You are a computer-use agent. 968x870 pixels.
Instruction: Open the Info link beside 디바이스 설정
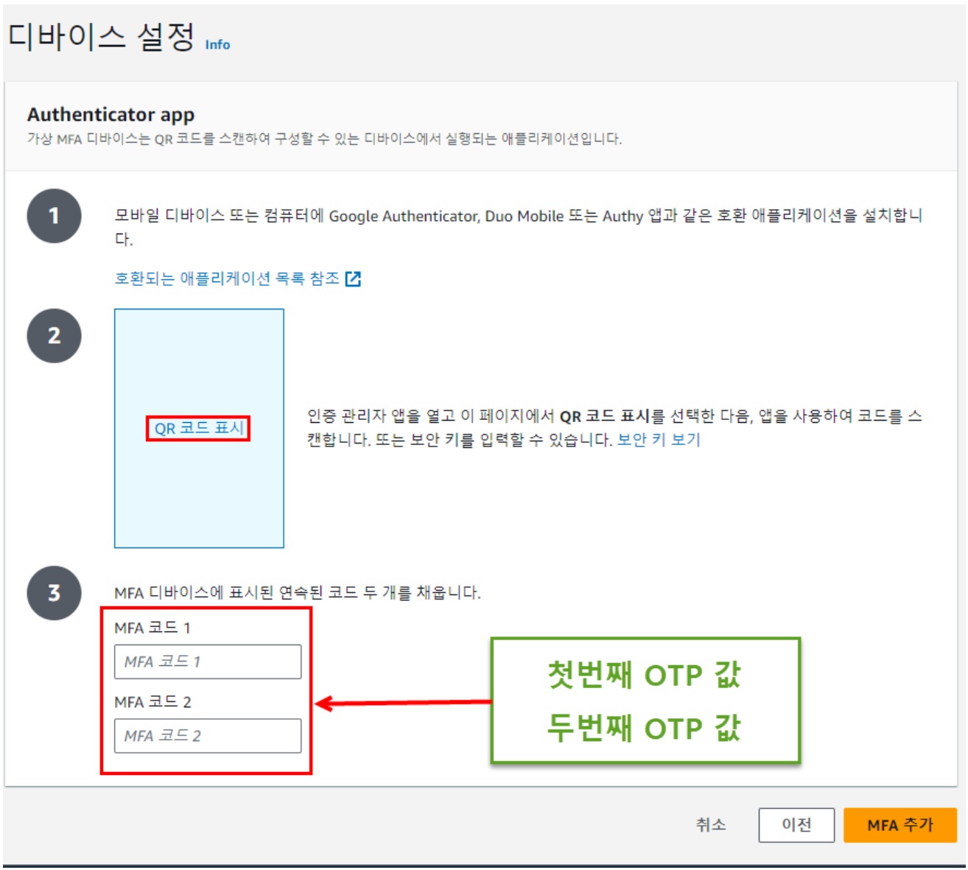[217, 45]
